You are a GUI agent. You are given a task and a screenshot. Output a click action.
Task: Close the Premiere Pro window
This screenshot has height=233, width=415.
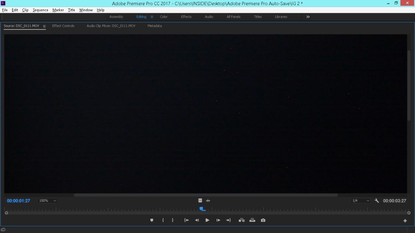coord(408,3)
